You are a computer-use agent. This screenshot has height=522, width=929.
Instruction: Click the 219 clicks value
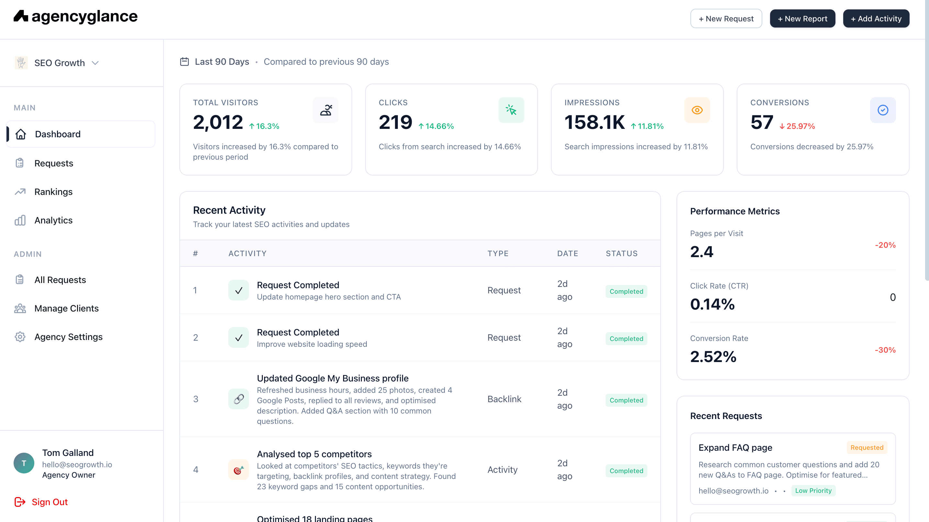tap(395, 122)
